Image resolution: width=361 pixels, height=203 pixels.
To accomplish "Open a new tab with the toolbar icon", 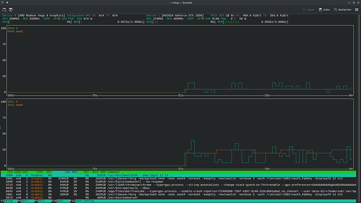I will click(x=4, y=9).
